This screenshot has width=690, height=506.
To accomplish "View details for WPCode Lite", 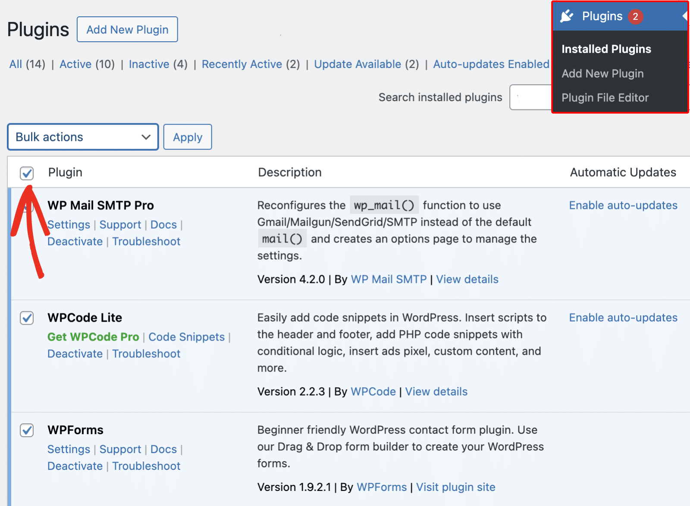I will [x=436, y=392].
